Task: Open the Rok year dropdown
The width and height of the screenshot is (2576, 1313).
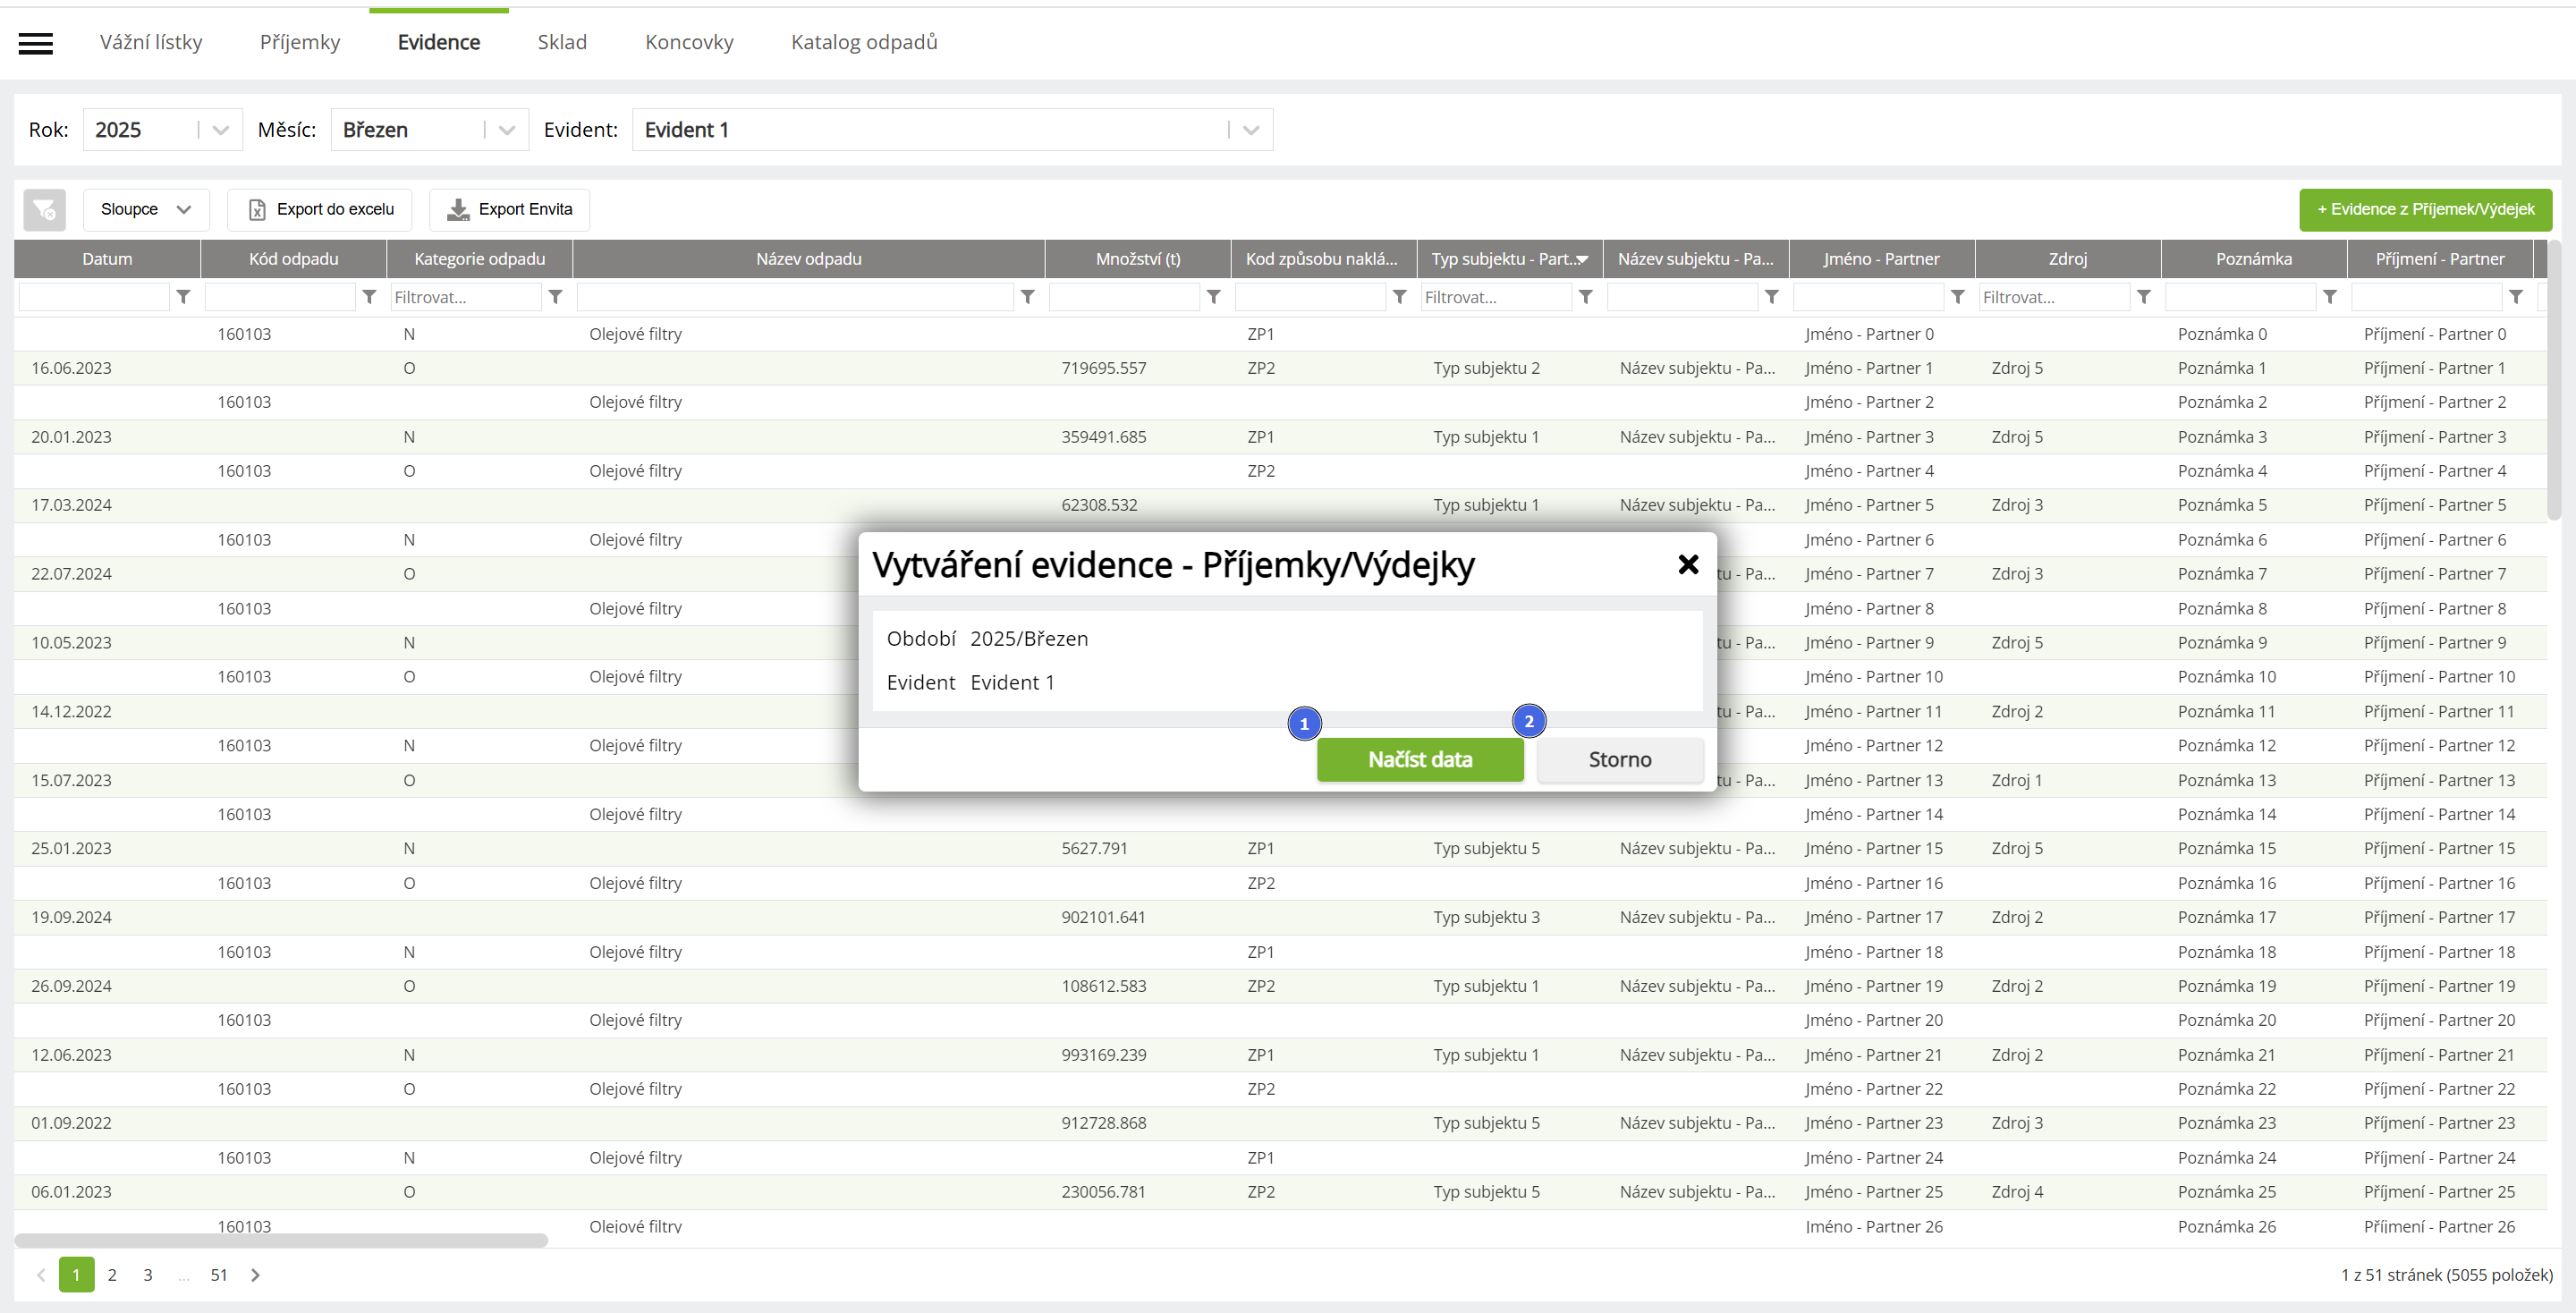Action: [x=221, y=130]
